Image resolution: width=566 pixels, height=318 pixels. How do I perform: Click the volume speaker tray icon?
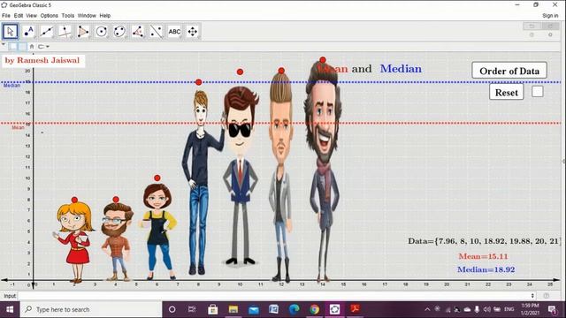pos(487,309)
